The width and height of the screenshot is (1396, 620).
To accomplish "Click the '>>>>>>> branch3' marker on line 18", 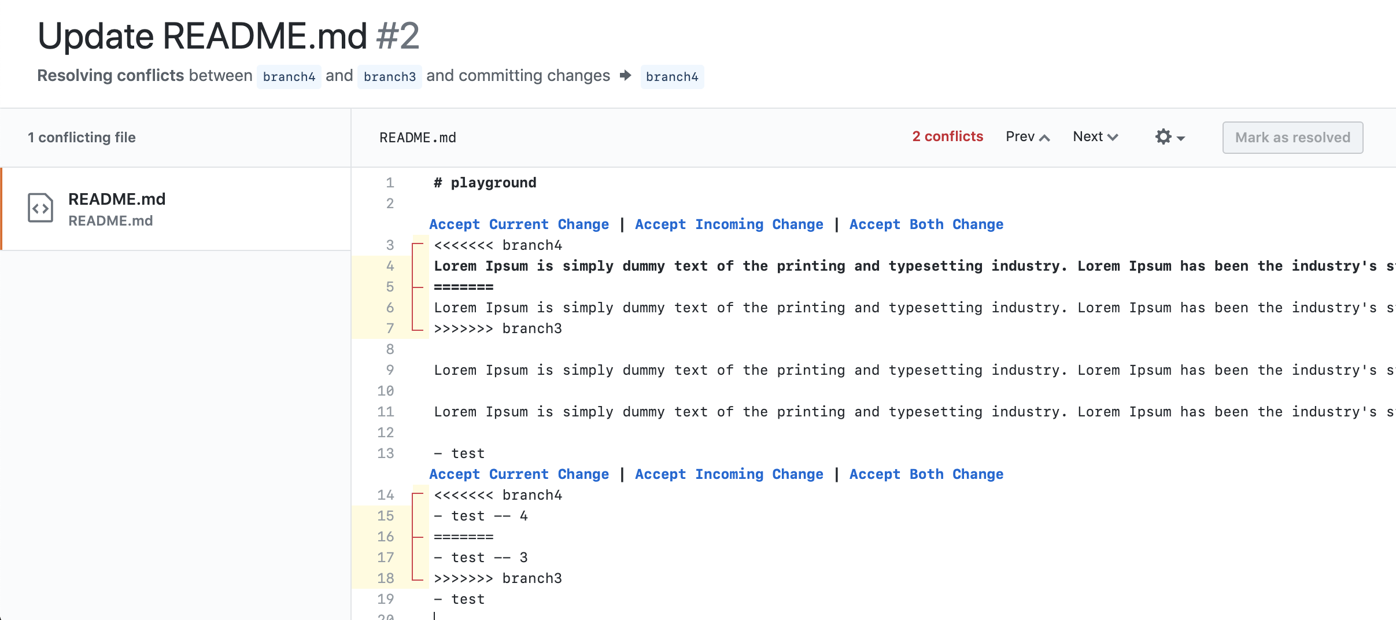I will coord(498,578).
